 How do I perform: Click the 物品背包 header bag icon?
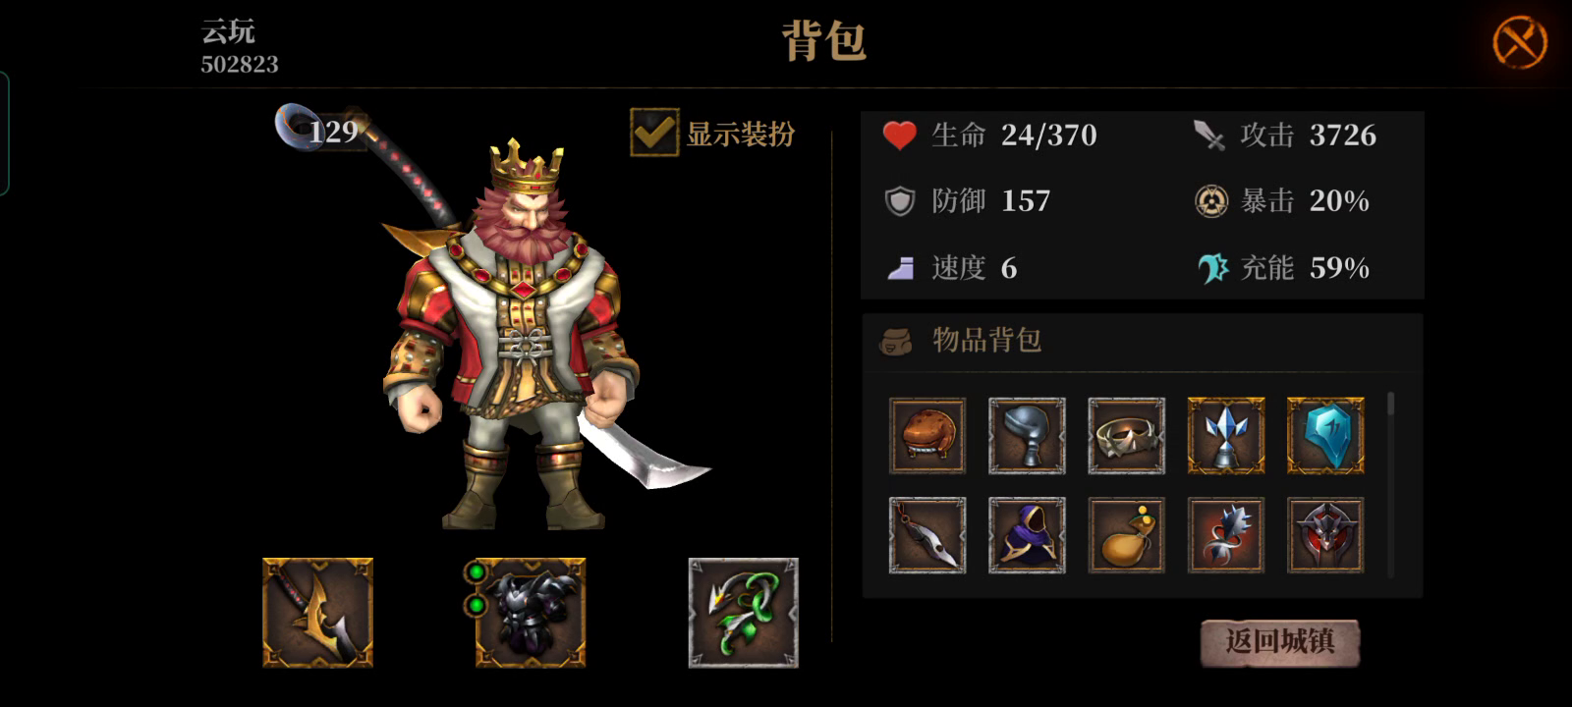point(895,341)
